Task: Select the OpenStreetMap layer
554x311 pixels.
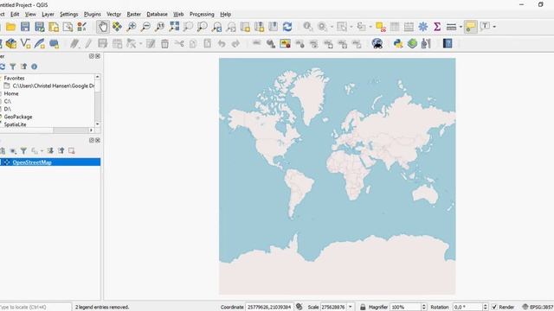Action: click(50, 162)
